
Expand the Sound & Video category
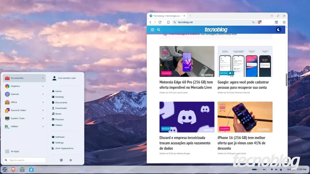coord(24,111)
